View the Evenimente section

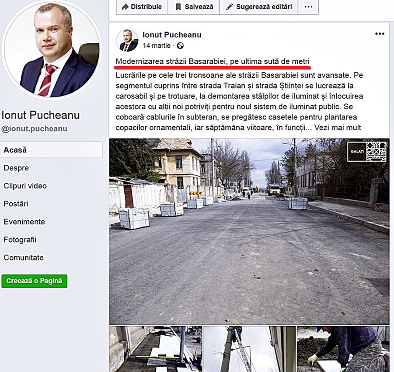point(24,222)
